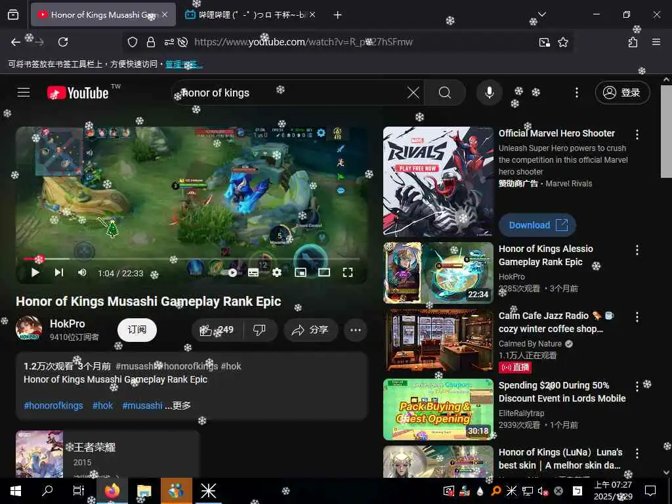Clear the search box with the X
This screenshot has width=672, height=504.
click(413, 93)
